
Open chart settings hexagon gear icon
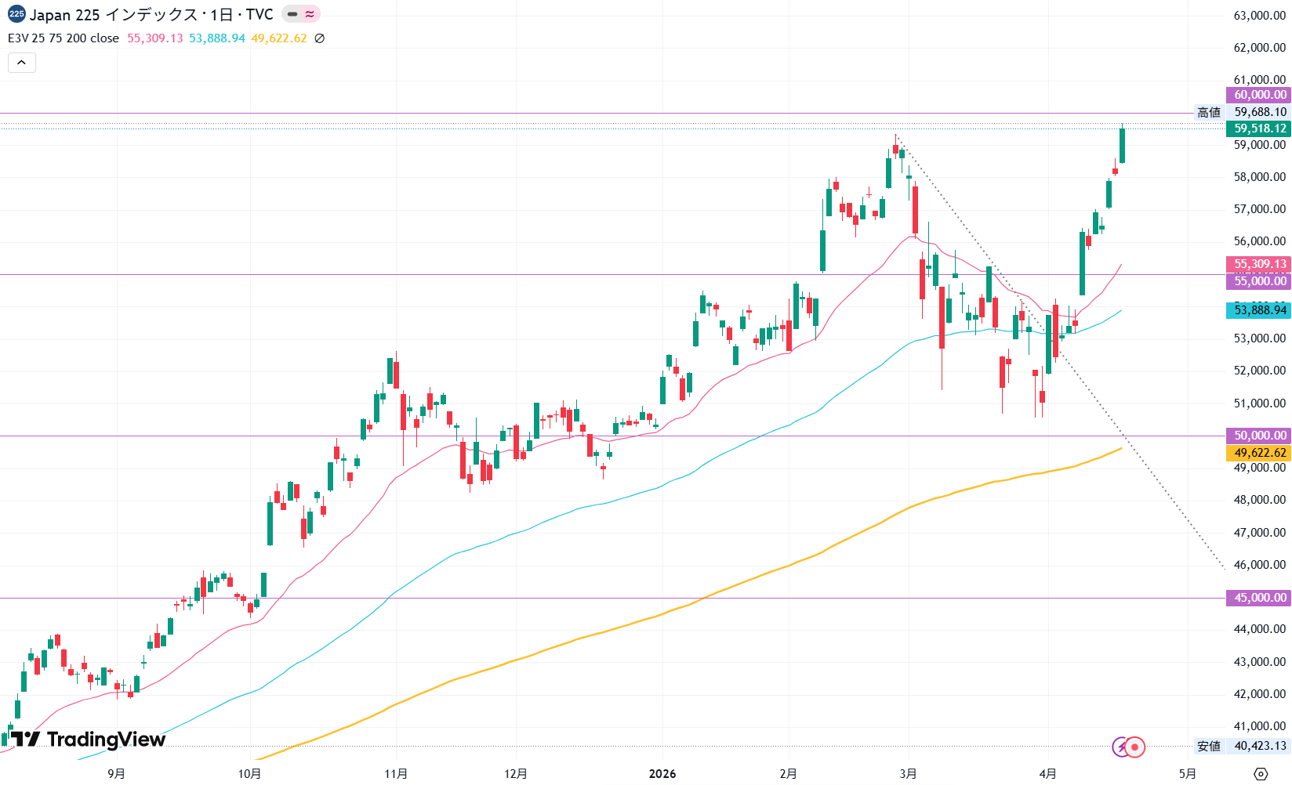coord(1261,774)
